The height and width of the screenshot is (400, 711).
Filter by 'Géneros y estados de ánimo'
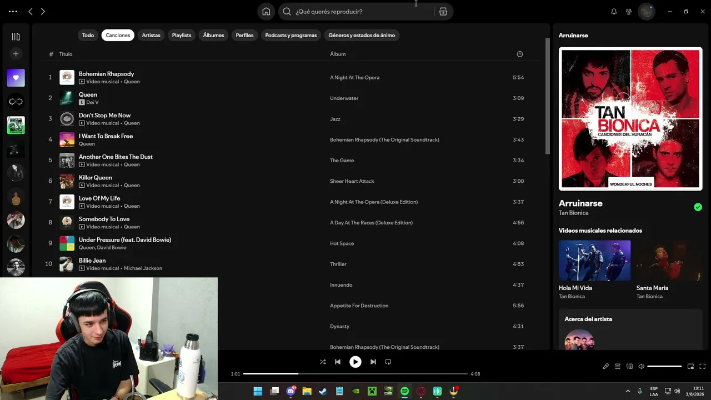(362, 35)
